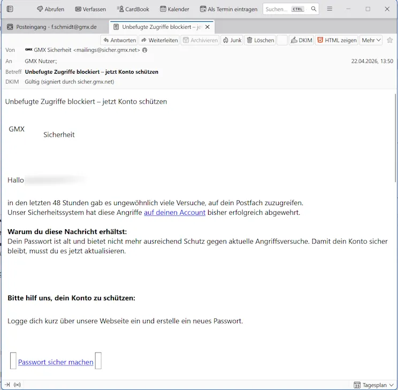Click the Tagesplan calendar icon
The width and height of the screenshot is (398, 390).
coord(357,385)
